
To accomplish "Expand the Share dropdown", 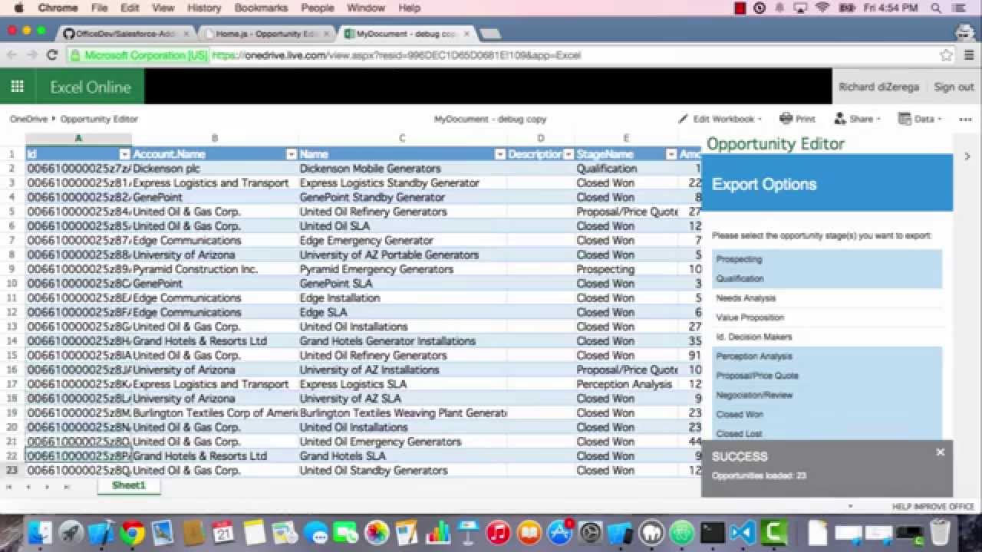I will click(x=857, y=119).
